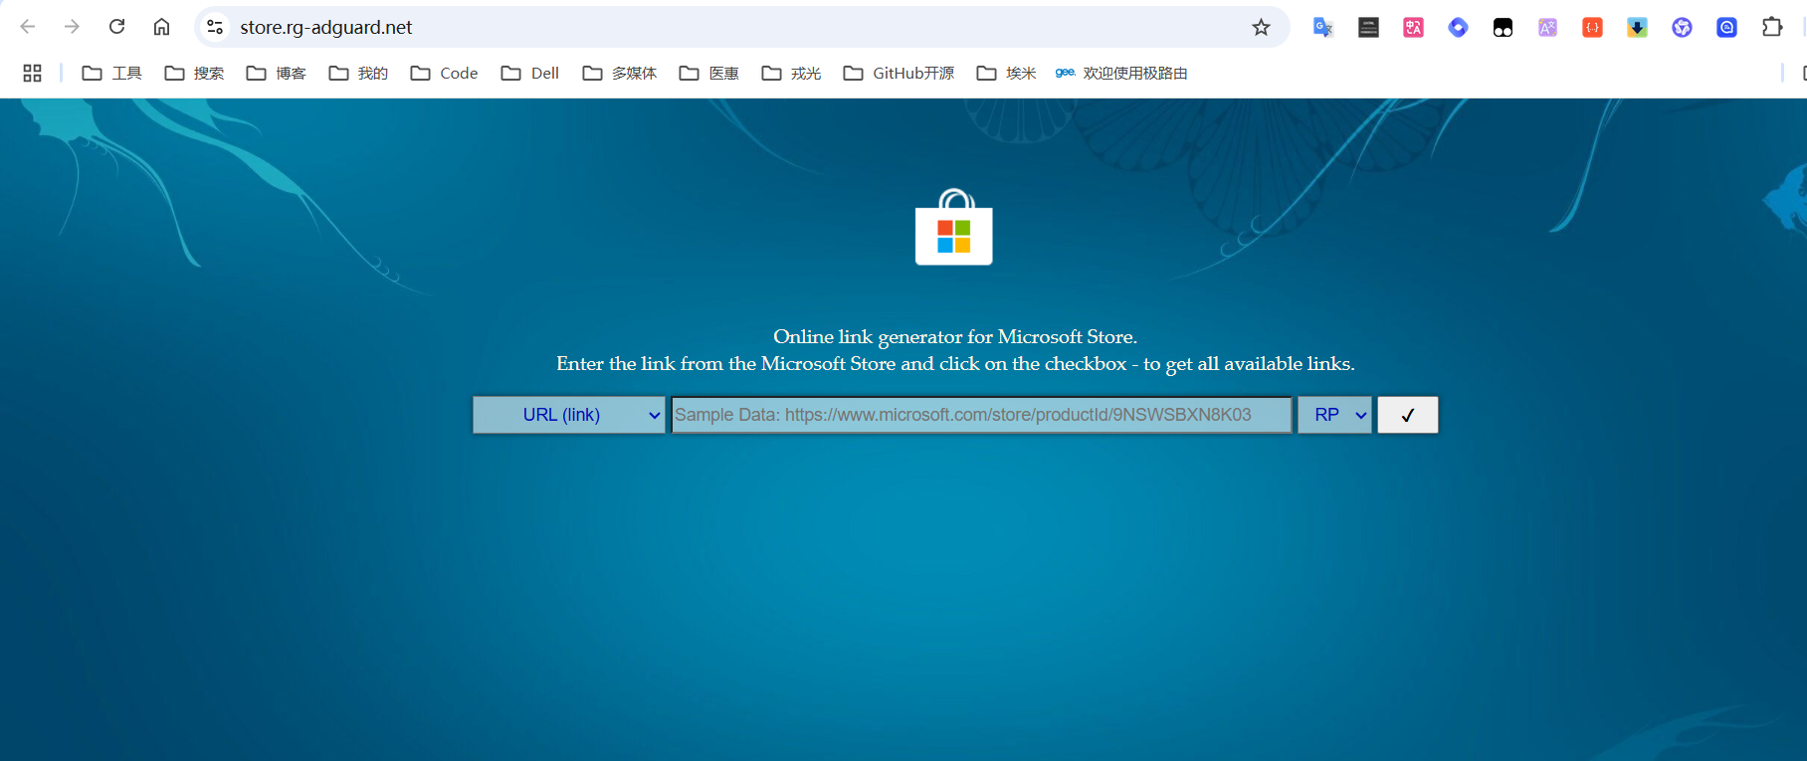Image resolution: width=1807 pixels, height=761 pixels.
Task: Open the blue chat bubble extension
Action: coord(1726,27)
